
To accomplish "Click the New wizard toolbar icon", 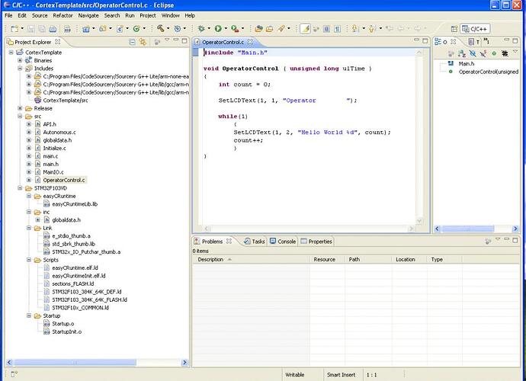I will pyautogui.click(x=14, y=29).
